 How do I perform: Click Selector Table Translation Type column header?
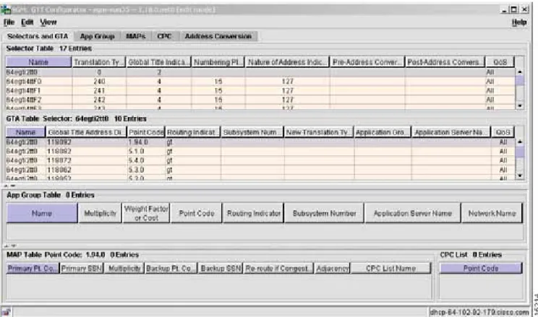(x=99, y=62)
